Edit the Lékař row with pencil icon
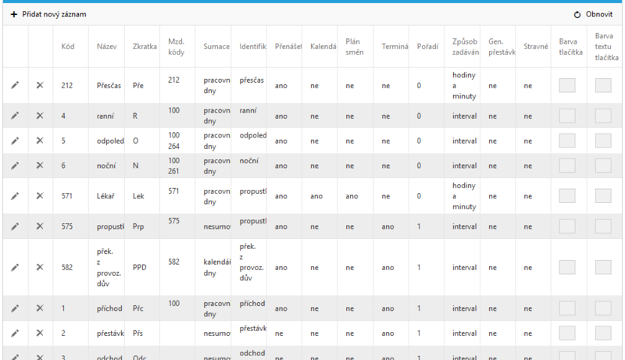 click(15, 196)
